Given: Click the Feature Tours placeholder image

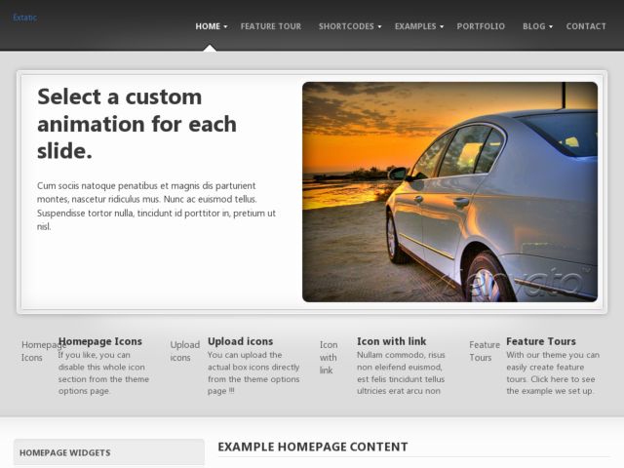Looking at the screenshot, I should 485,351.
